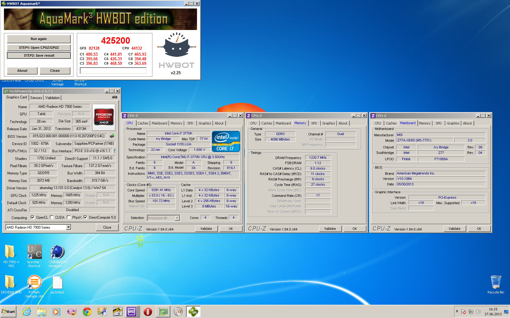
Task: Open SPD tab in CPU-Z memory window
Action: pos(314,123)
